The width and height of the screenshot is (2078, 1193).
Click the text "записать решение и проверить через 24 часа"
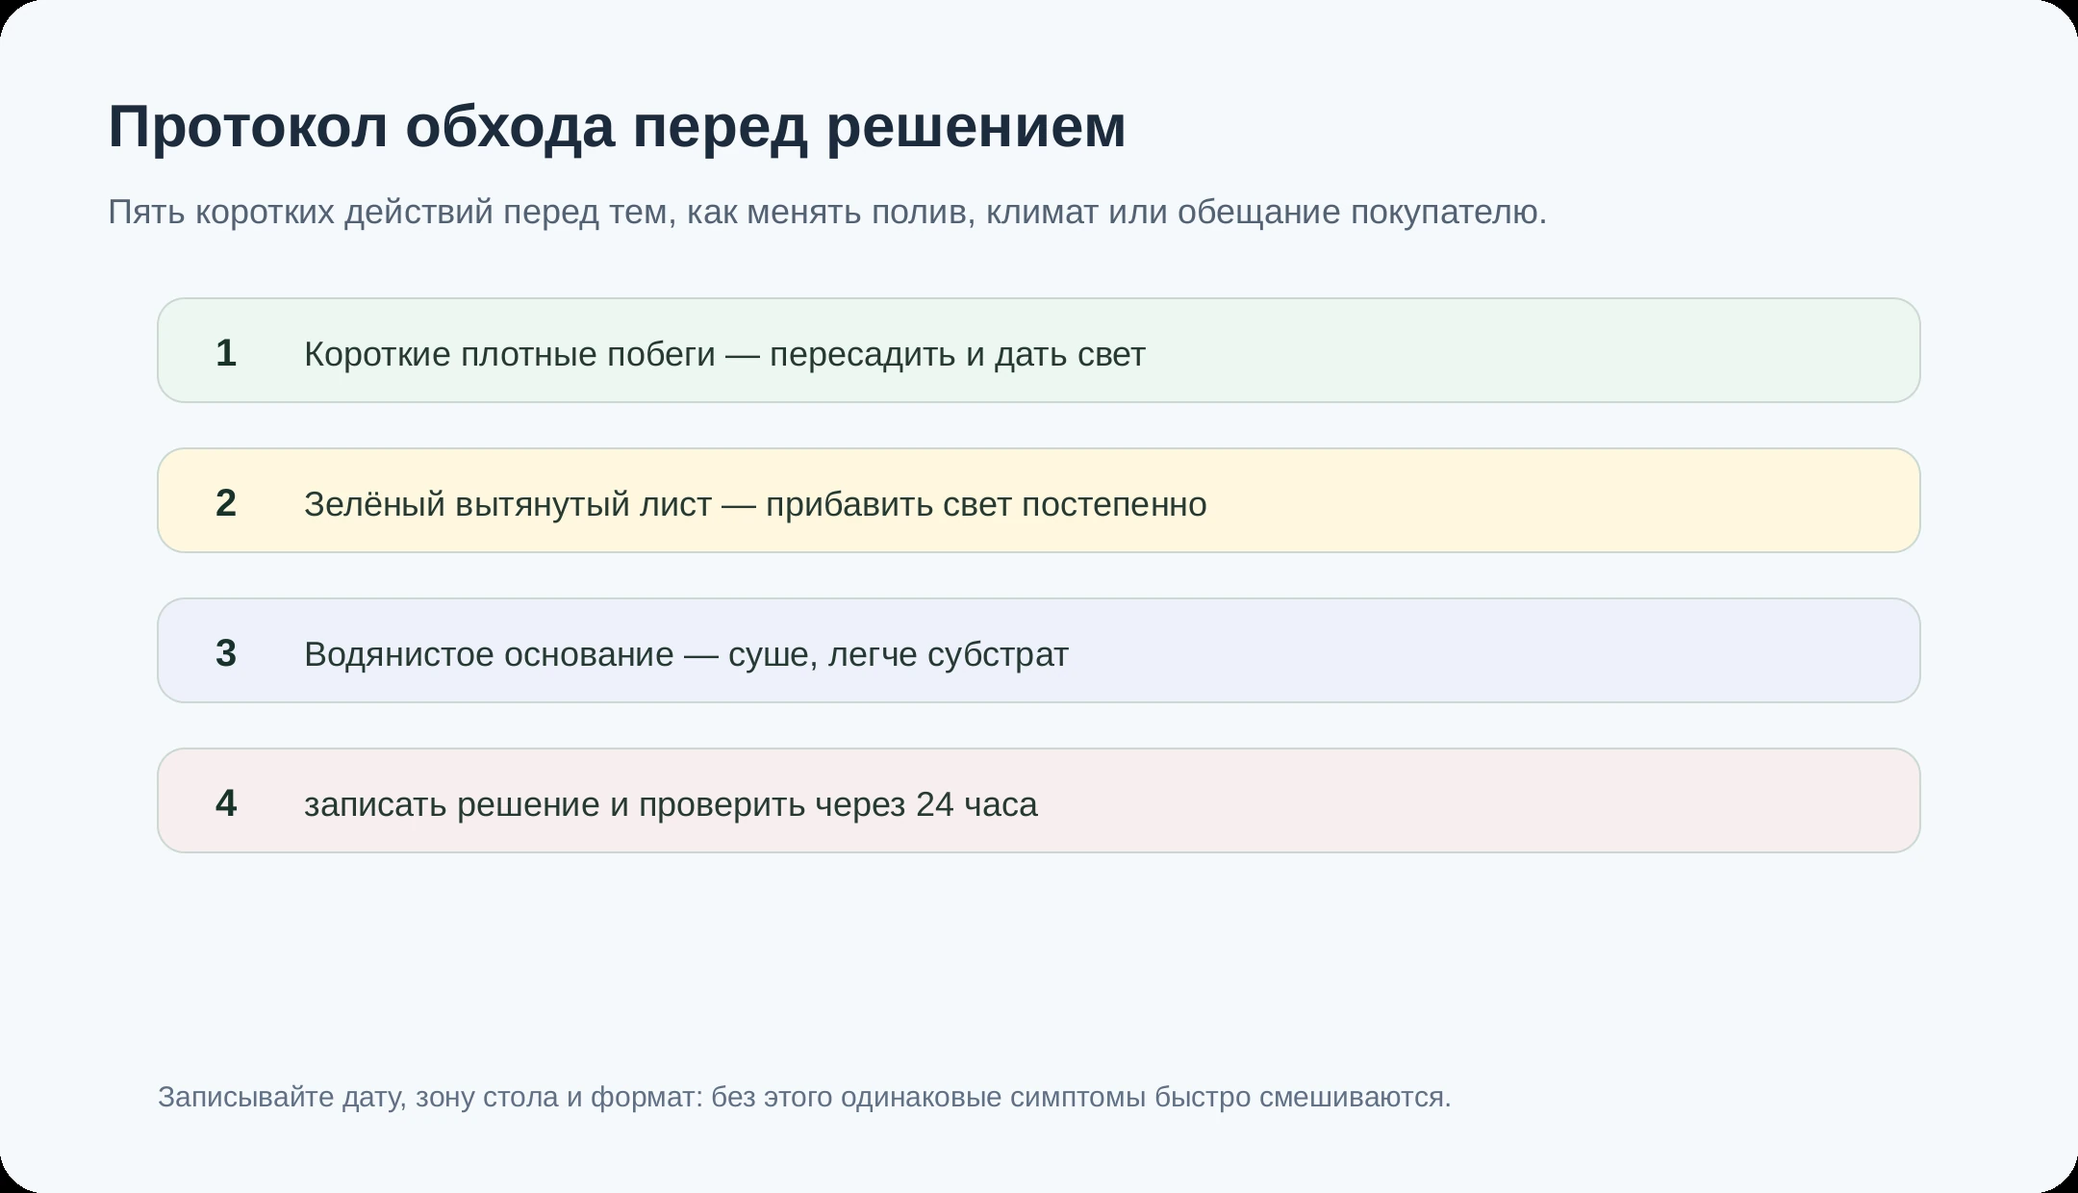click(671, 804)
